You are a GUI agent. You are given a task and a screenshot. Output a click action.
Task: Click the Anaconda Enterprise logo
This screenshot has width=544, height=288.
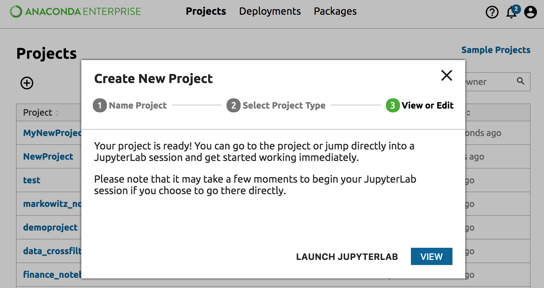pos(75,11)
